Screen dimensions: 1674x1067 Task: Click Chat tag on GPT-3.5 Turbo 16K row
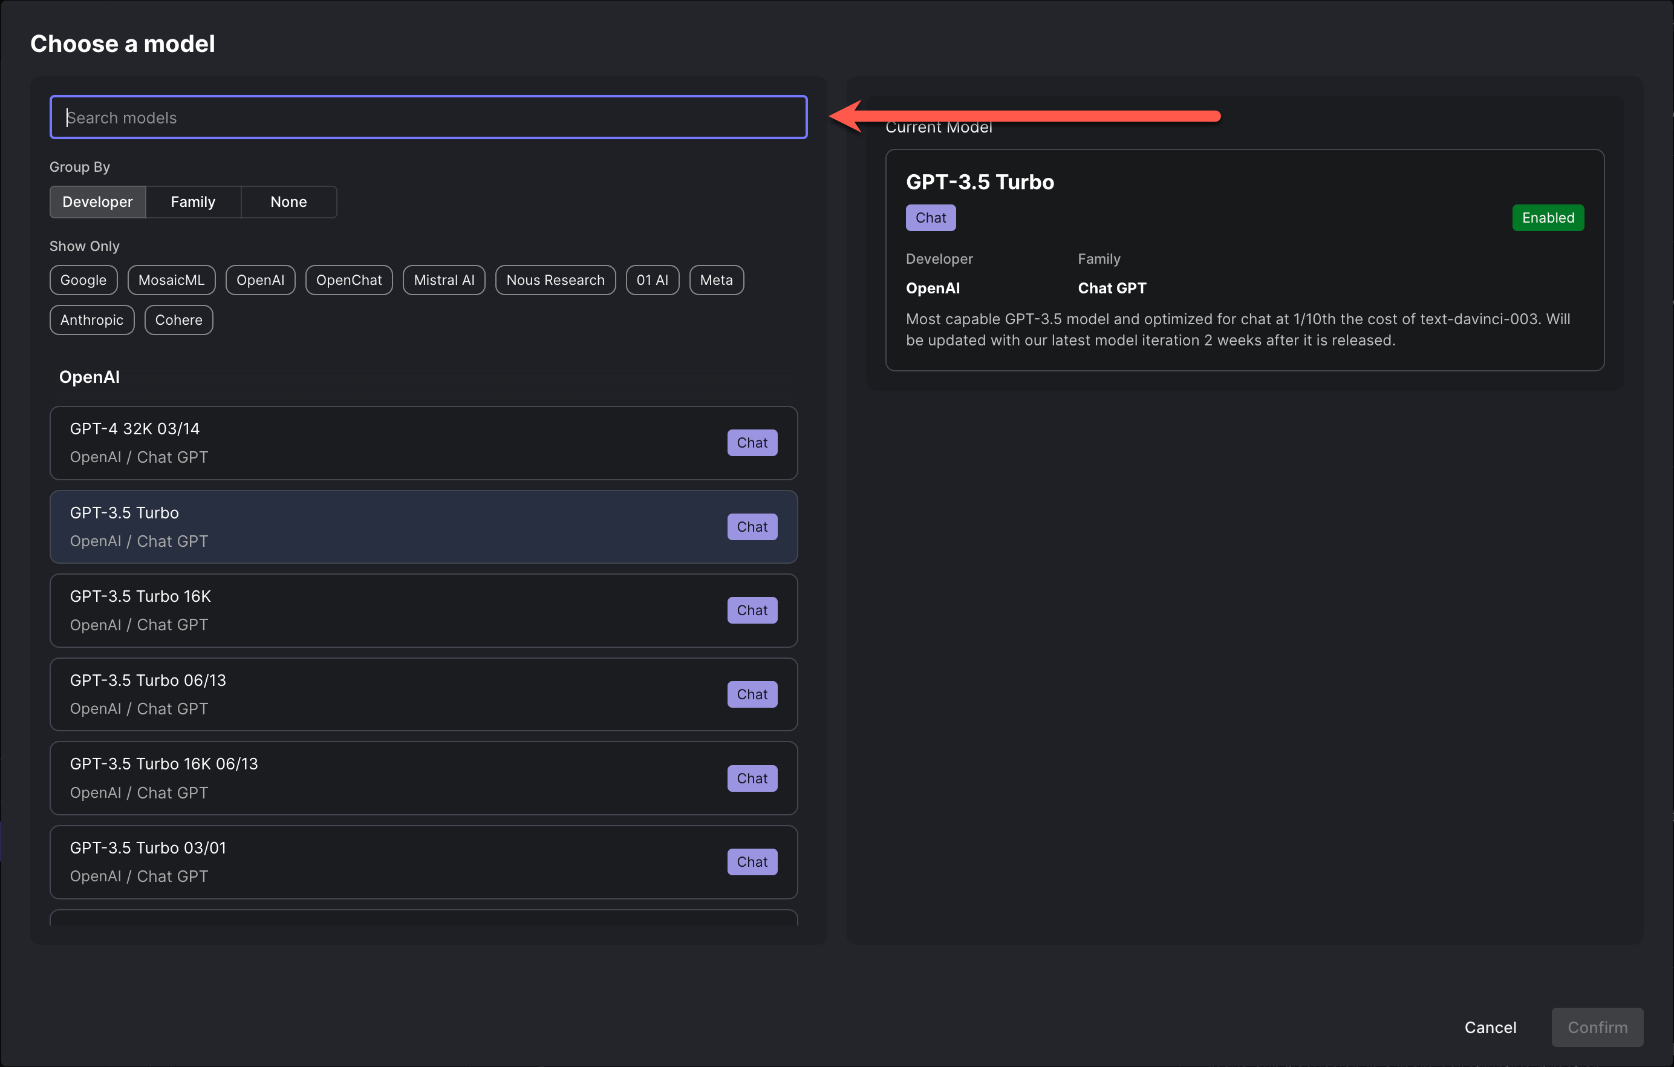pos(752,610)
